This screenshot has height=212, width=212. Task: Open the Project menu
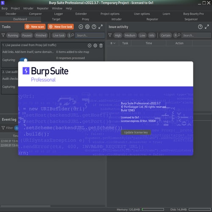tap(15, 8)
